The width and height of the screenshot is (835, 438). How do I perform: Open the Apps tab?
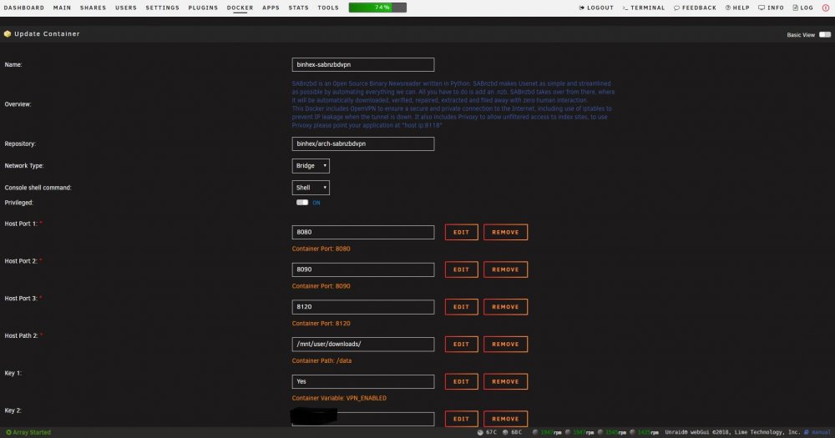click(271, 8)
